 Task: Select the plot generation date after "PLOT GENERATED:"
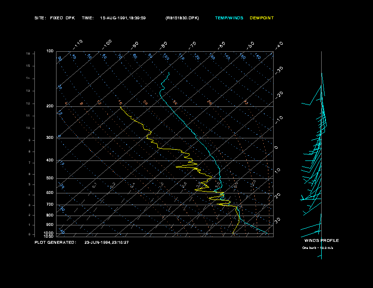[x=106, y=242]
